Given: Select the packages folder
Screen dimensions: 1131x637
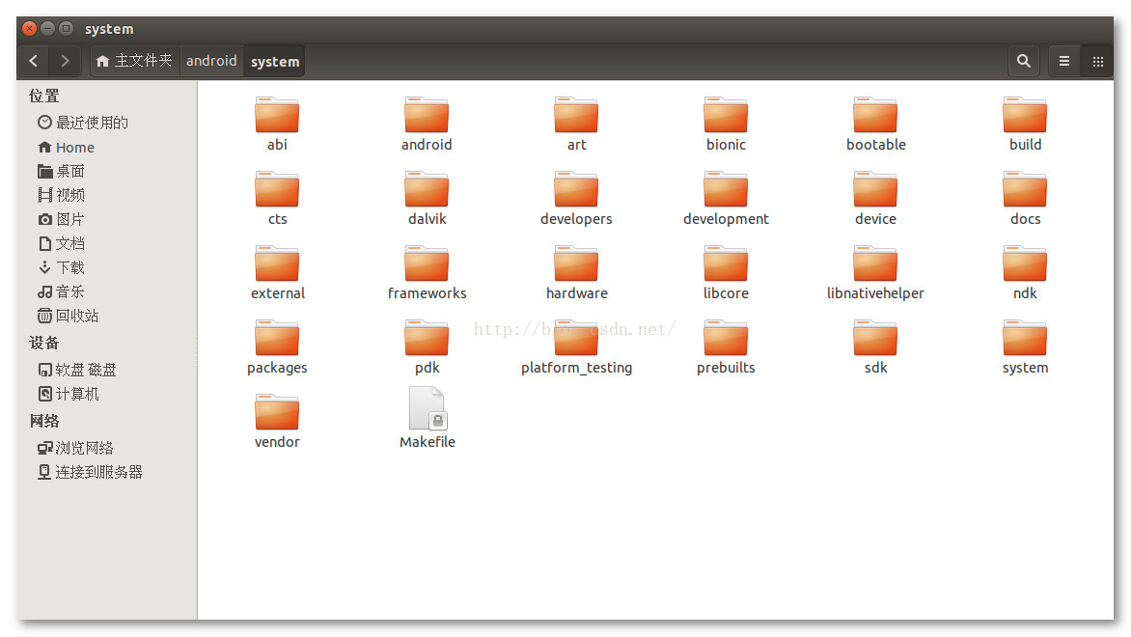Looking at the screenshot, I should tap(277, 347).
